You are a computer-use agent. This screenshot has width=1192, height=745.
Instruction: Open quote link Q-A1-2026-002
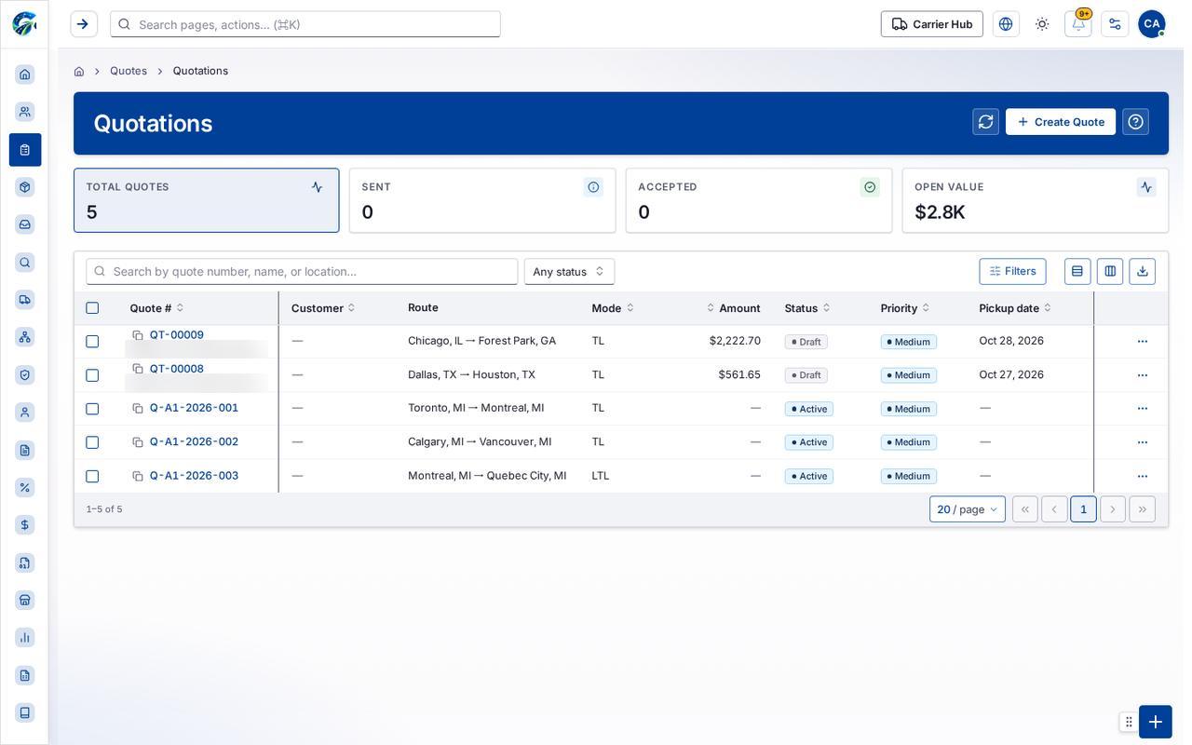[x=194, y=441]
